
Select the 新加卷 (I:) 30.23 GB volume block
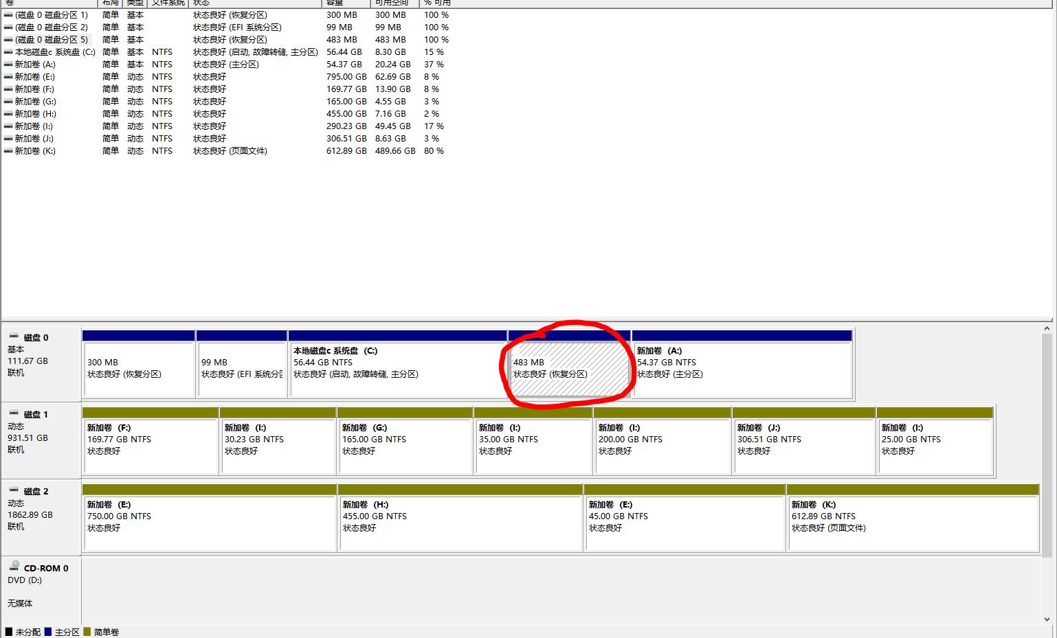(x=278, y=441)
